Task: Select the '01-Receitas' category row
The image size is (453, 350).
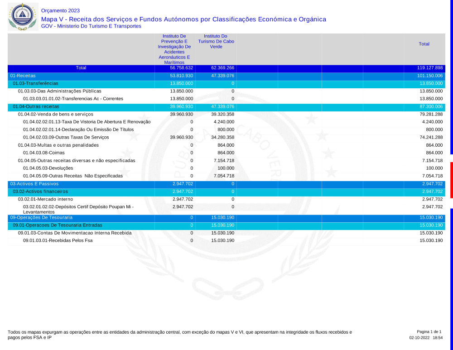Action: pos(23,76)
